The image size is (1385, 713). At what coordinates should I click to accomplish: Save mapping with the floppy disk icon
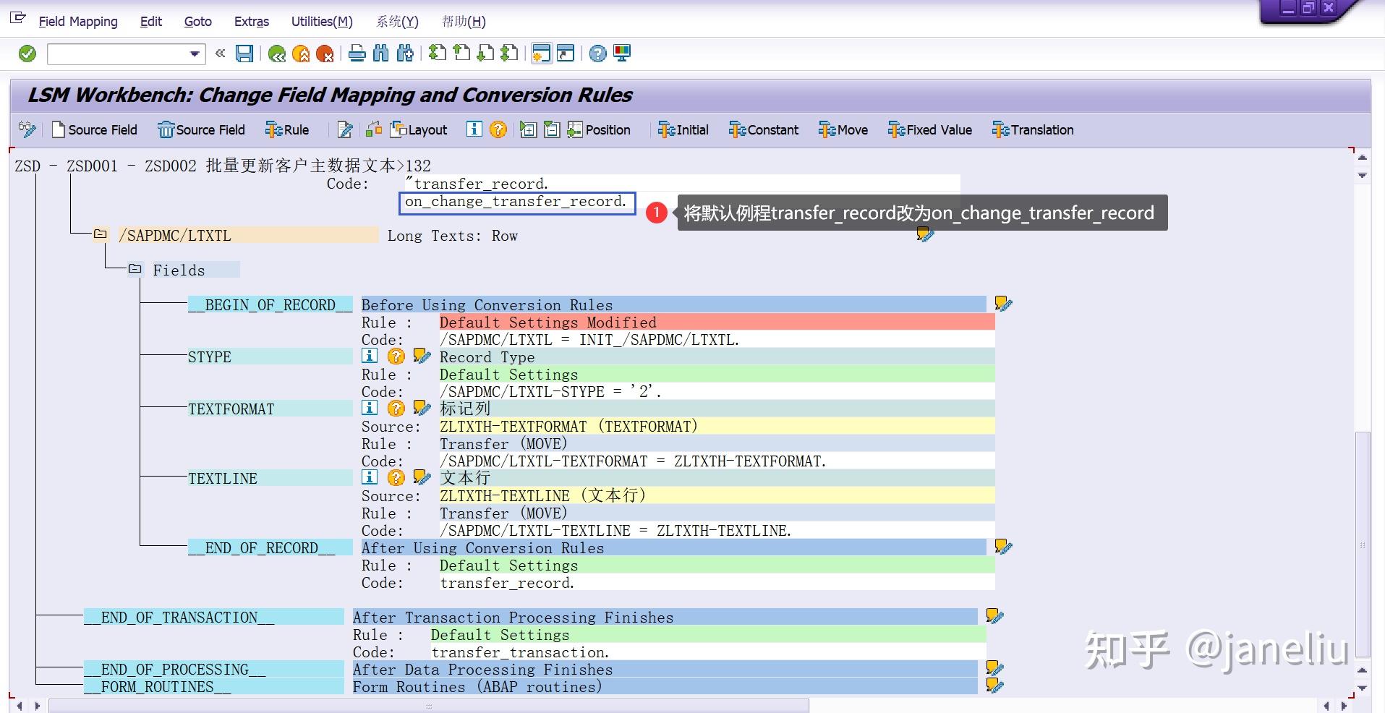click(244, 54)
